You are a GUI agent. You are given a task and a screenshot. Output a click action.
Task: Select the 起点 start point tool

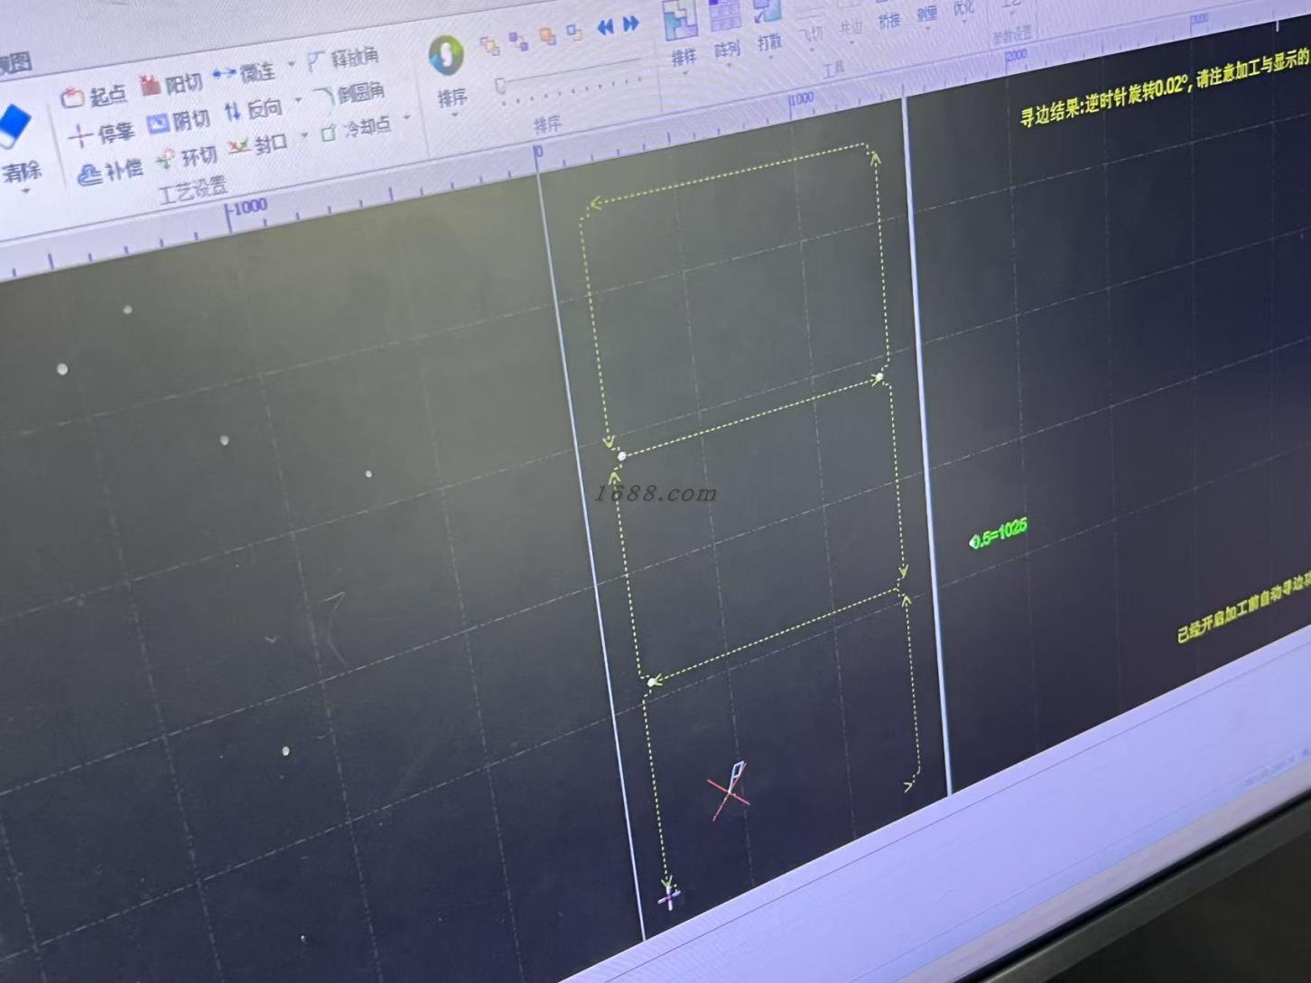click(x=93, y=96)
